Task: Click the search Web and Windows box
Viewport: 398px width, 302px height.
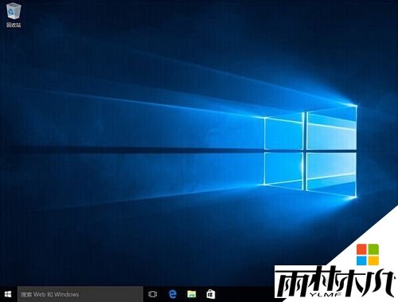Action: [80, 294]
